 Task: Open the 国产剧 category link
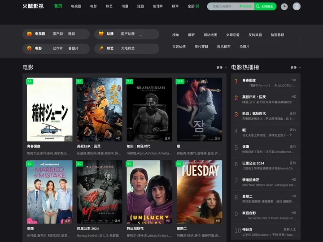58,34
